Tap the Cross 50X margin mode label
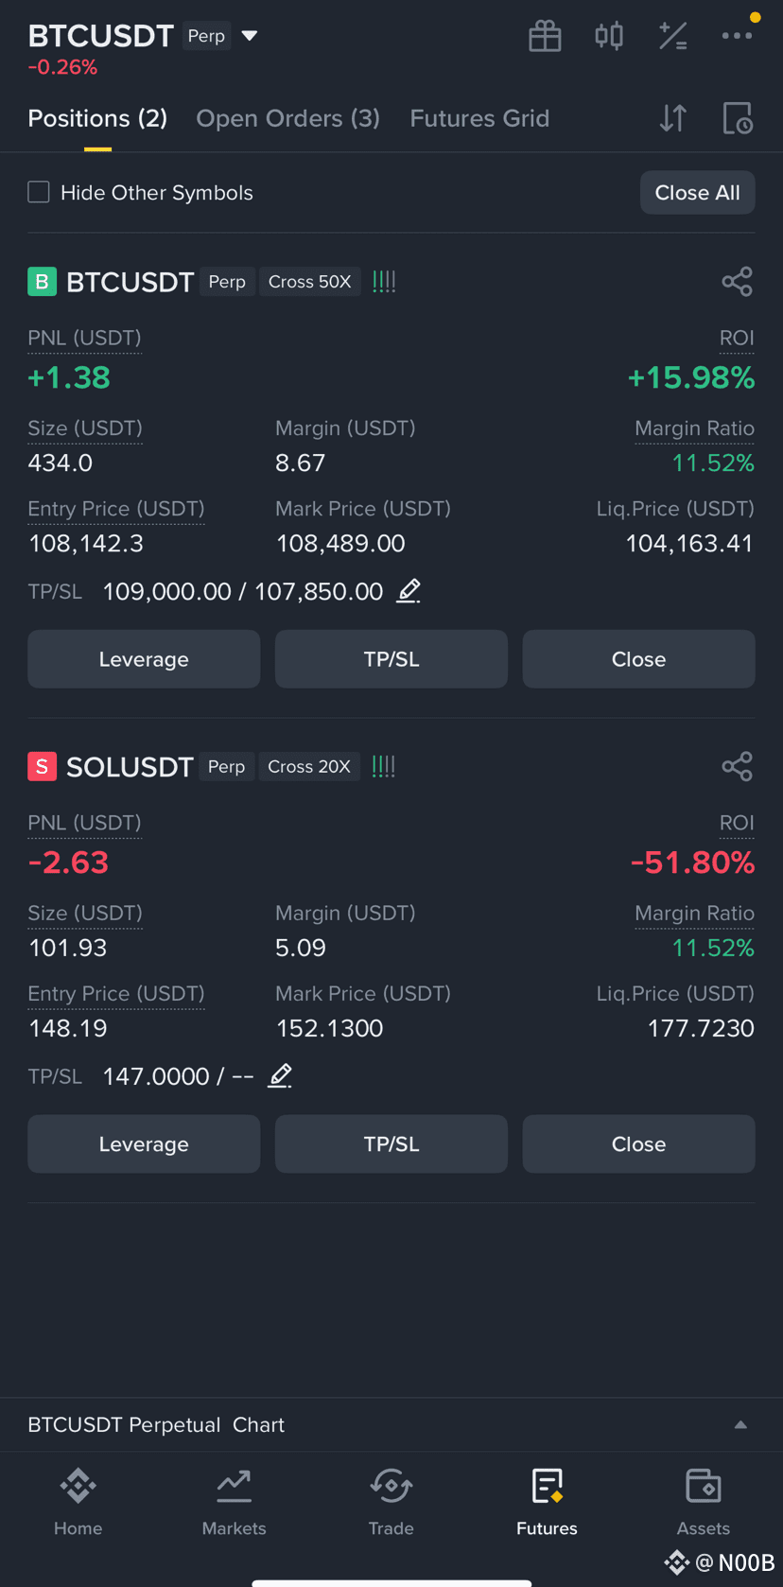 click(x=309, y=282)
